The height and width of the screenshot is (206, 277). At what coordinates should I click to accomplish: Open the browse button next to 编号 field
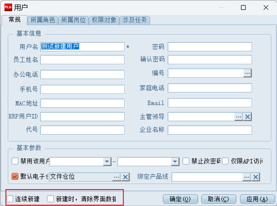(x=248, y=73)
